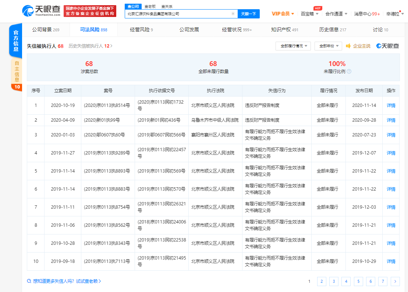Screen dimensions: 408x292
Task: Go to page 7 of results
Action: click(383, 281)
